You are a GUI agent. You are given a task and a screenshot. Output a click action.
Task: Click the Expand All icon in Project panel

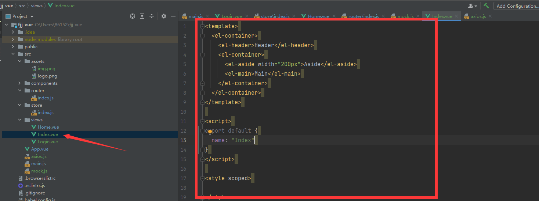tap(142, 16)
